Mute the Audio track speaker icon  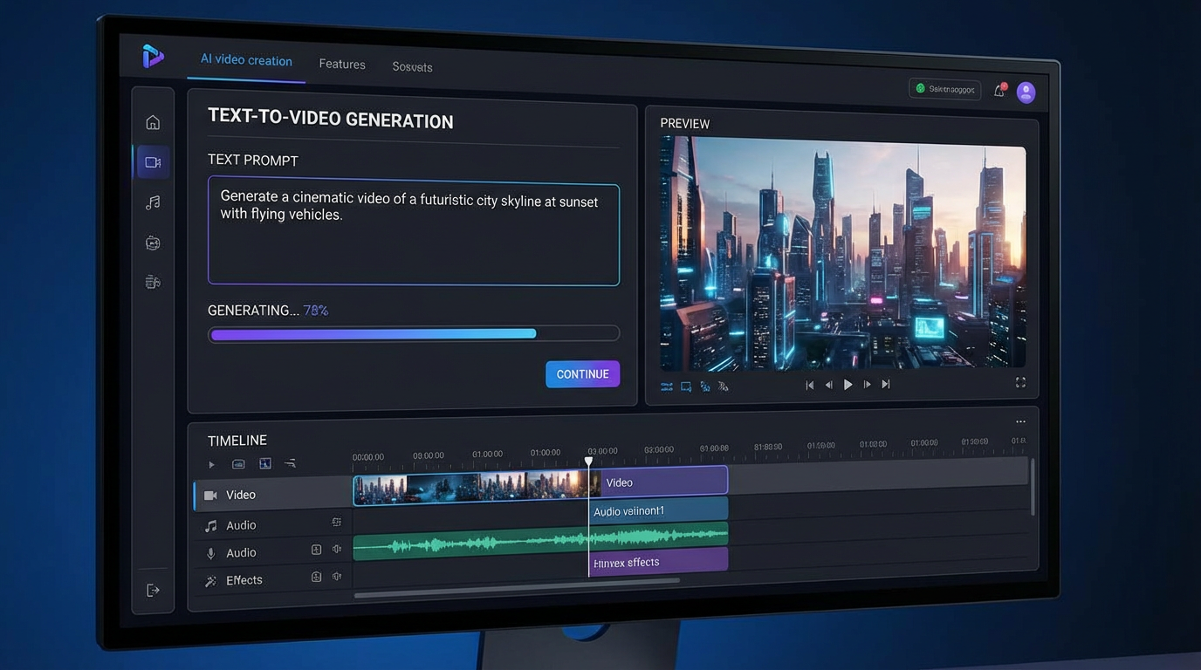point(336,550)
